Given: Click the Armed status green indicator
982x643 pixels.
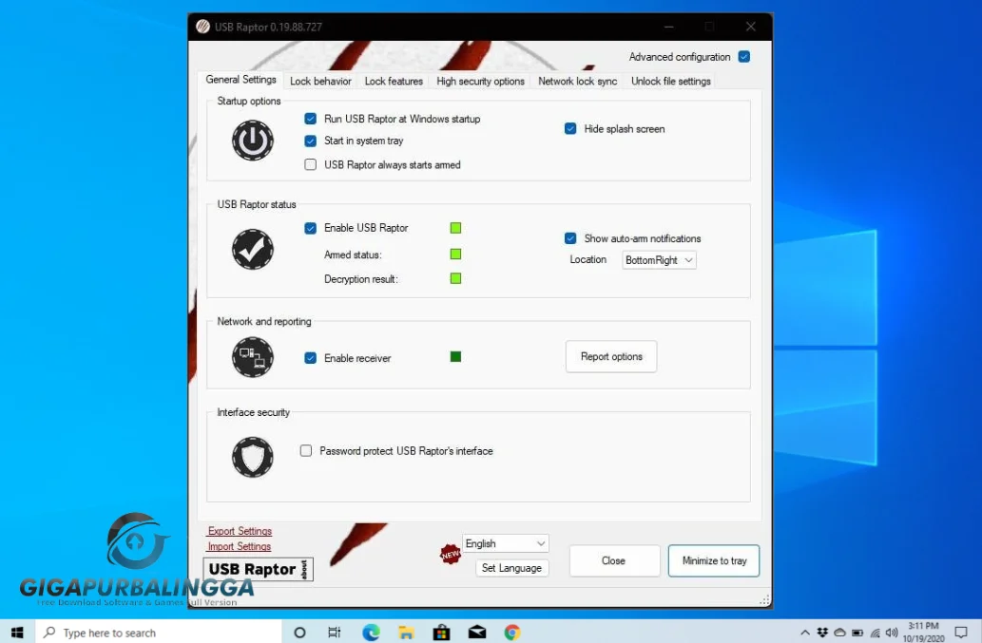Looking at the screenshot, I should click(455, 254).
